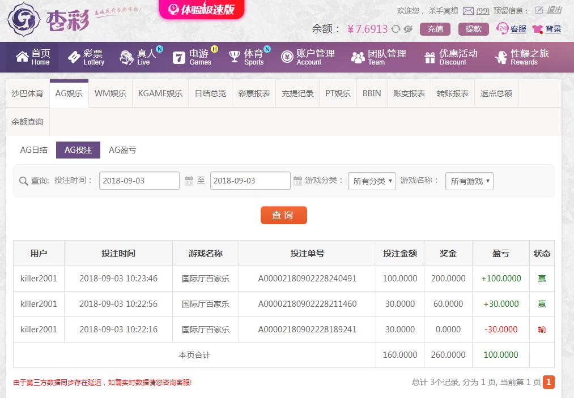Open 24-hour 客服 support icon

tap(502, 28)
